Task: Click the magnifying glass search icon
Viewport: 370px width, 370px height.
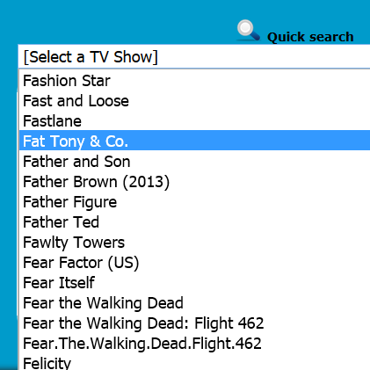Action: [x=248, y=30]
